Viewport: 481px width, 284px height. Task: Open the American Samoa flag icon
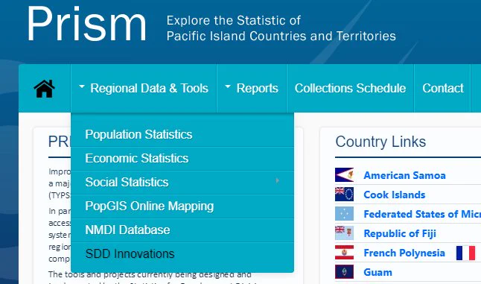344,175
